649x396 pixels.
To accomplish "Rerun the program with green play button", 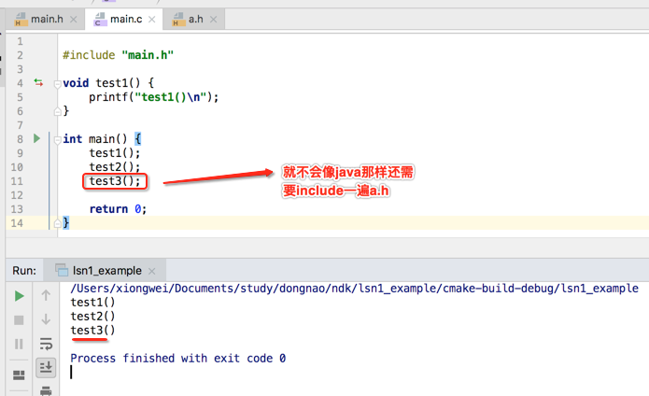I will tap(19, 296).
